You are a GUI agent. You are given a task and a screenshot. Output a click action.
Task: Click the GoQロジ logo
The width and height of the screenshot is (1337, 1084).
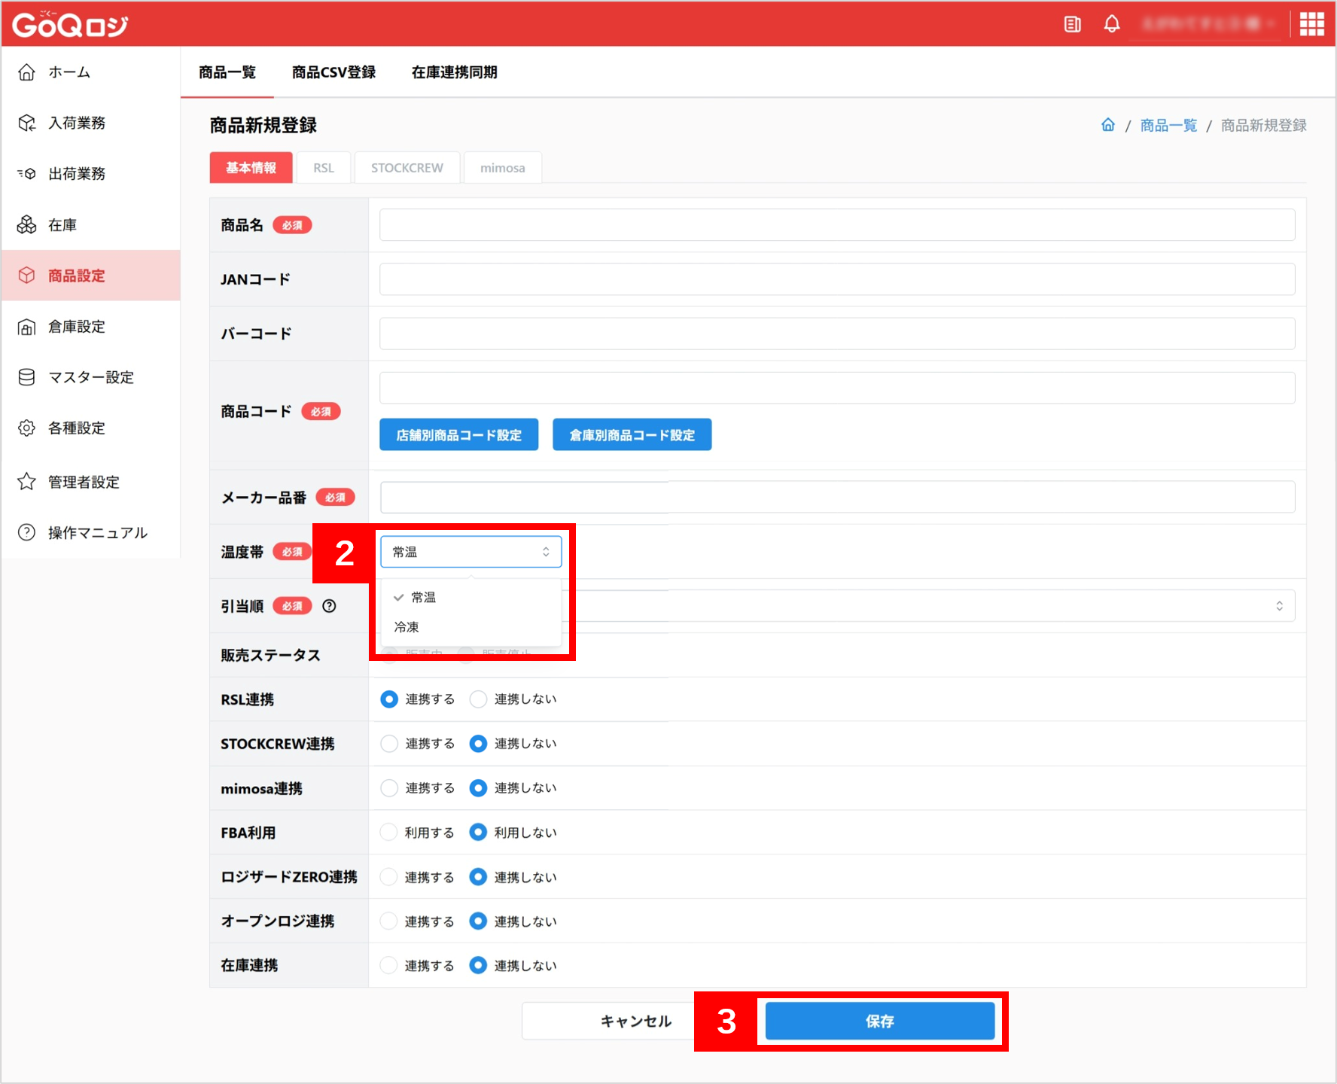click(x=70, y=25)
